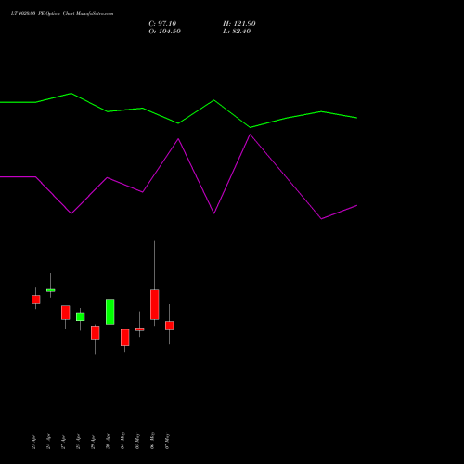Click the high value H: 121.90
This screenshot has height=464, width=464.
tap(239, 24)
